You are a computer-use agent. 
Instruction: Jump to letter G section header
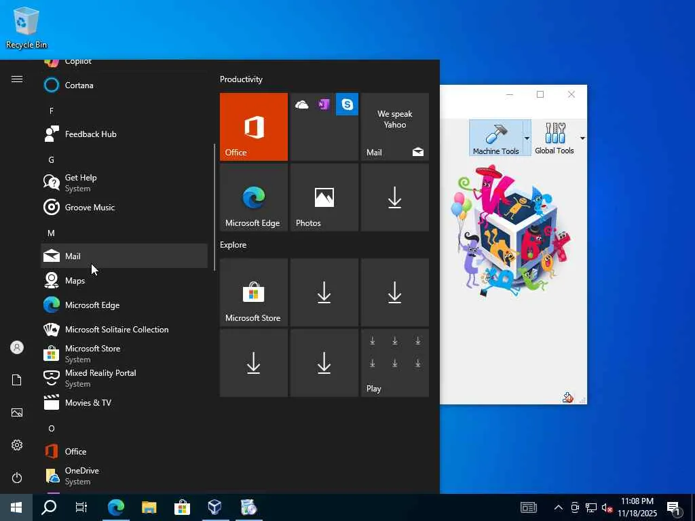[x=52, y=159]
